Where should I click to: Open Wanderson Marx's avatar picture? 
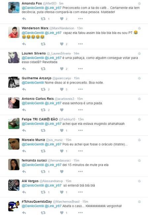click(x=14, y=32)
